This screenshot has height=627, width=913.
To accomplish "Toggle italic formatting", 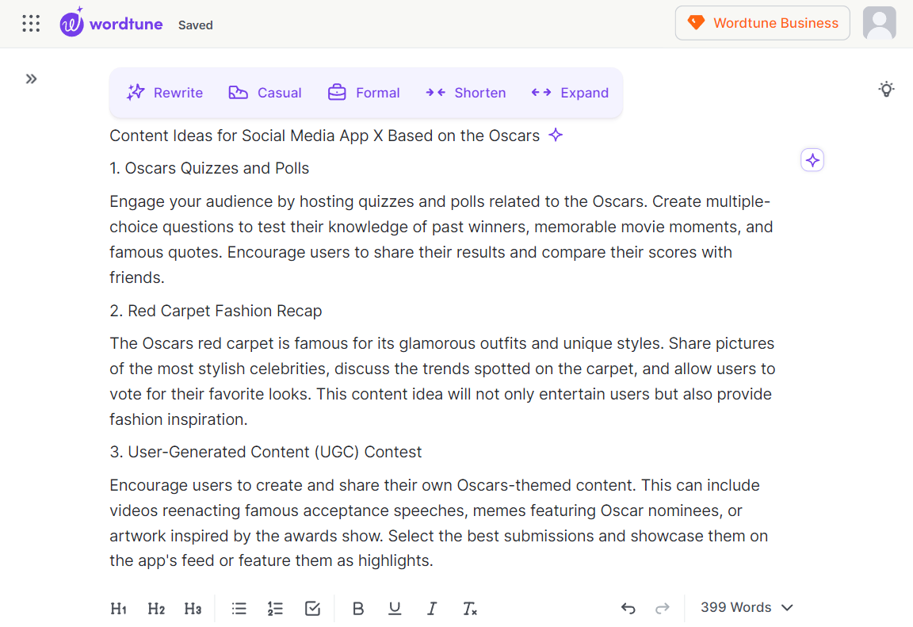I will 432,608.
